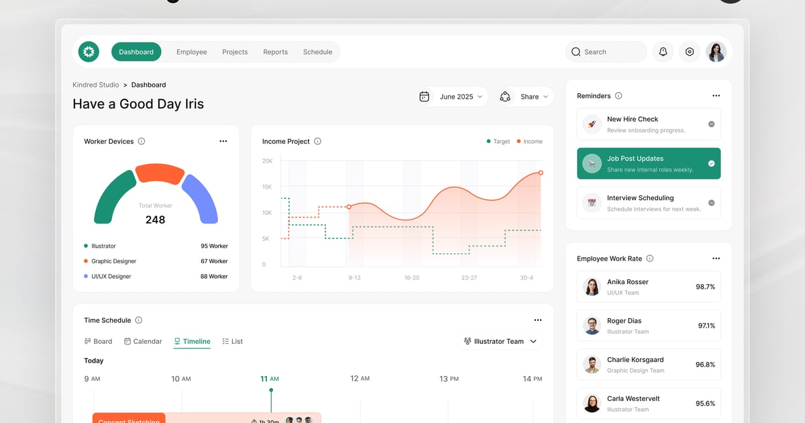Click the calendar icon beside June 2025
Viewport: 805px width, 423px height.
point(424,97)
